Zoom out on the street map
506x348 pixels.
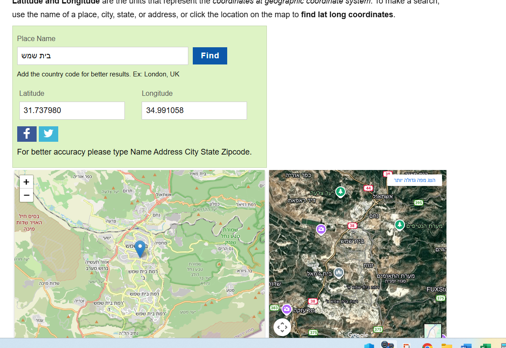pyautogui.click(x=26, y=195)
